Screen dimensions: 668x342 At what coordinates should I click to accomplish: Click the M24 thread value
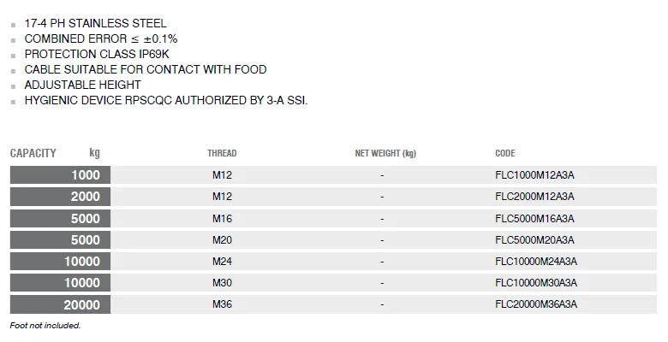222,261
